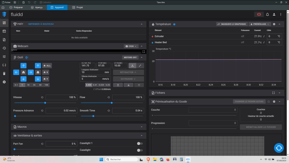This screenshot has width=289, height=163.
Task: Open the Fichier menu
Action: coord(6,2)
